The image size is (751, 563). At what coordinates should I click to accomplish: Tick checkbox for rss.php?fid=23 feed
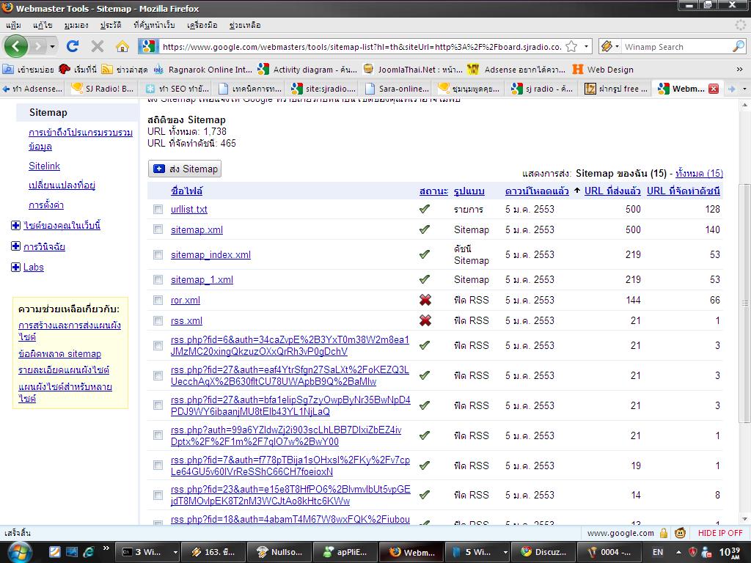point(158,495)
